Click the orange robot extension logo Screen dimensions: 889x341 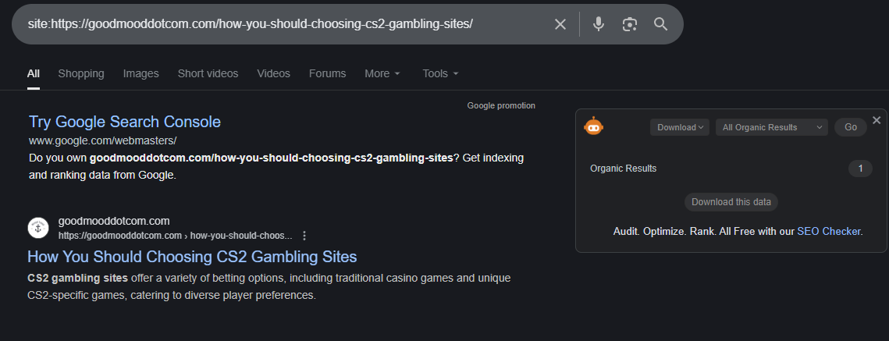tap(594, 126)
